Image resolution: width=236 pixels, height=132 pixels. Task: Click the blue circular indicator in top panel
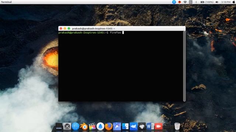174,2
